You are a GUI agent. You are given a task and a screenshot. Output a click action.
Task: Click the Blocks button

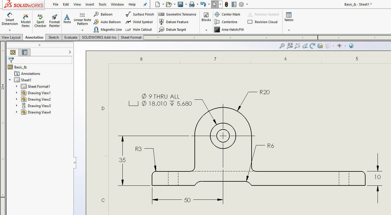click(x=206, y=18)
